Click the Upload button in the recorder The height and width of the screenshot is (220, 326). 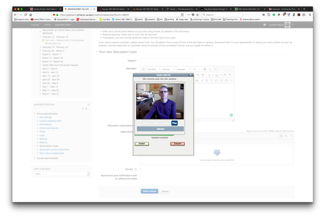[x=160, y=129]
